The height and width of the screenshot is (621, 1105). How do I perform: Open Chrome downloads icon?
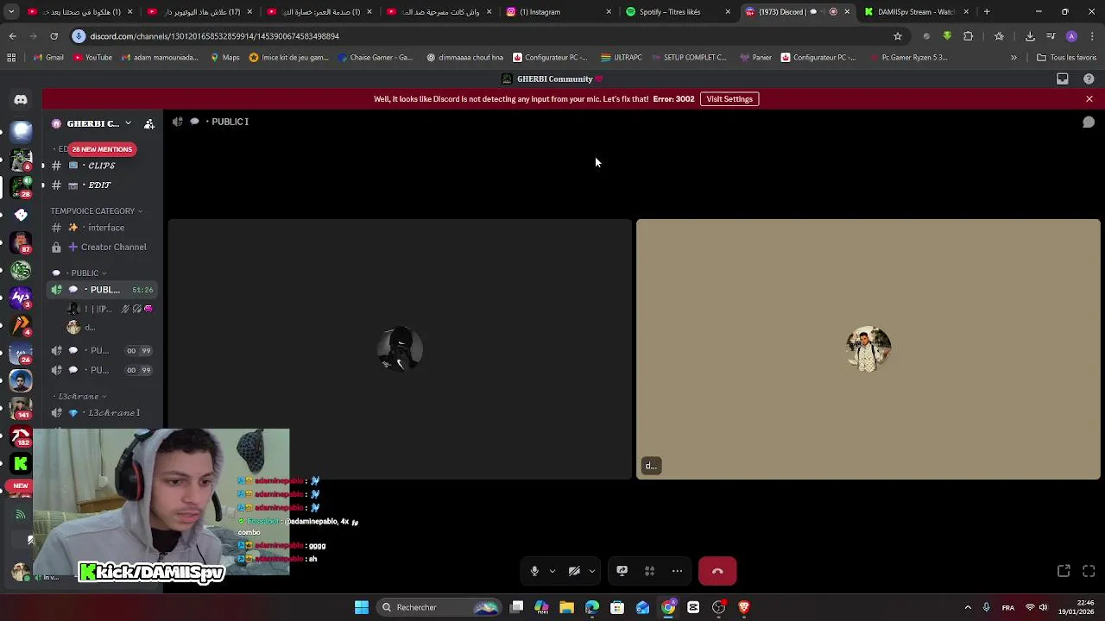1030,36
